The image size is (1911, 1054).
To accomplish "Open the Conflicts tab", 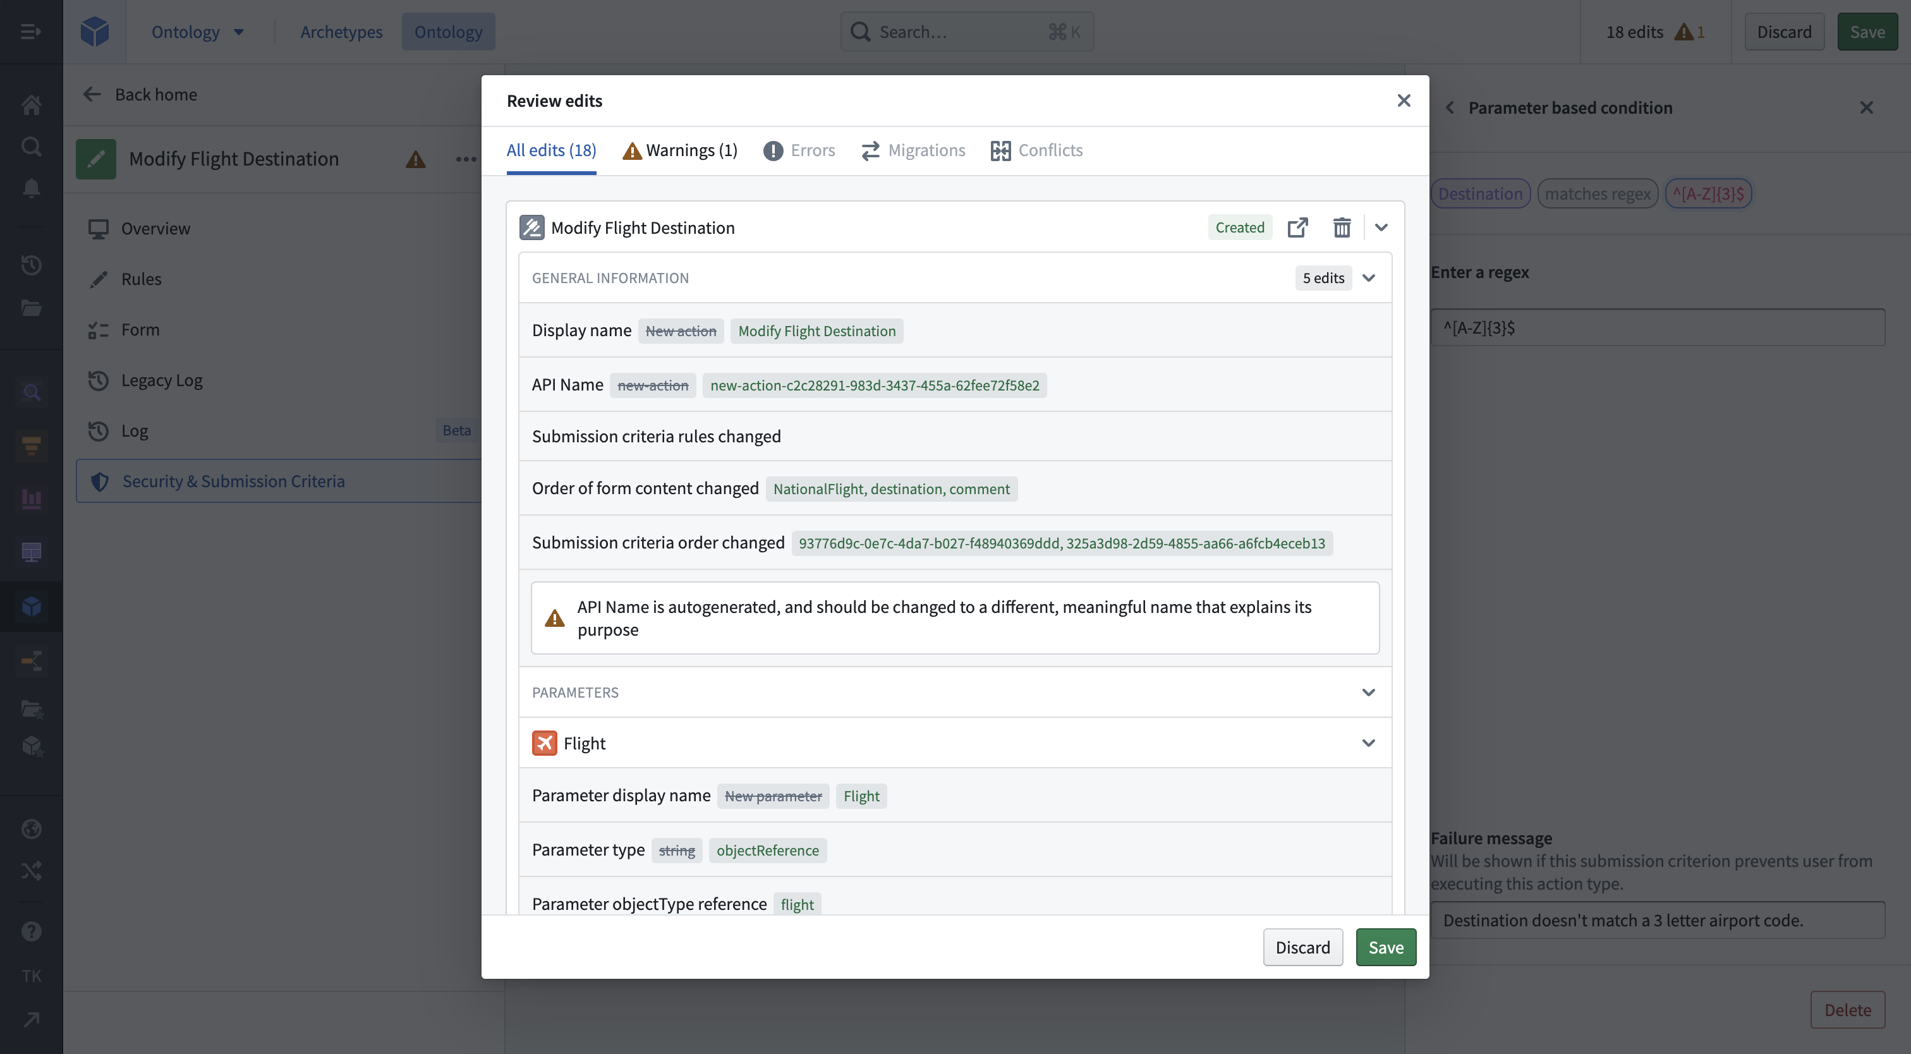I will pos(1036,150).
